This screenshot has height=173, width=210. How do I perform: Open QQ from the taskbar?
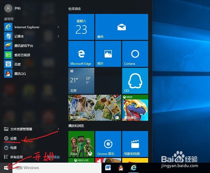[x=121, y=168]
